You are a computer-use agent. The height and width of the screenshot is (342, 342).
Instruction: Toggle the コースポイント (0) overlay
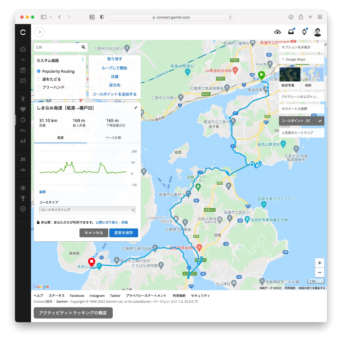pos(301,121)
